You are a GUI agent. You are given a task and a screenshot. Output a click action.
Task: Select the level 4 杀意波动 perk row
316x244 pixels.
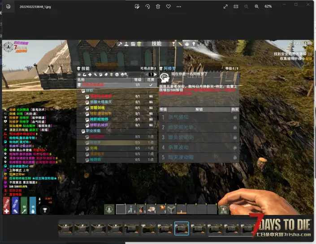pyautogui.click(x=199, y=147)
